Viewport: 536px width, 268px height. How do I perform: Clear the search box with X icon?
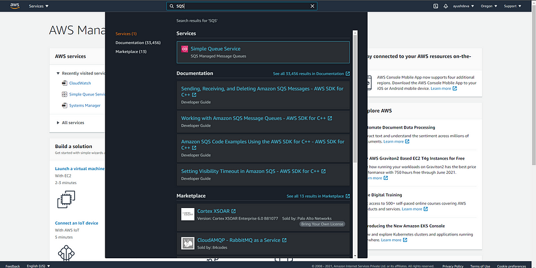tap(312, 6)
